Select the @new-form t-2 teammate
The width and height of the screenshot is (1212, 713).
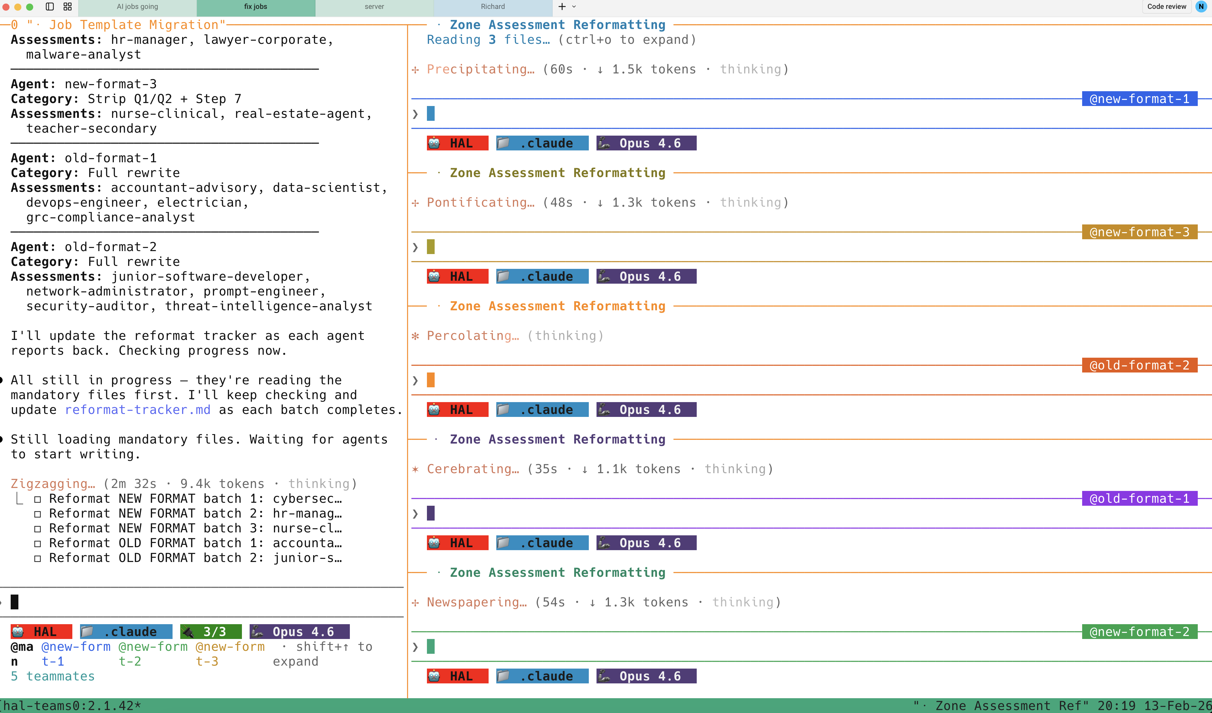pyautogui.click(x=153, y=654)
